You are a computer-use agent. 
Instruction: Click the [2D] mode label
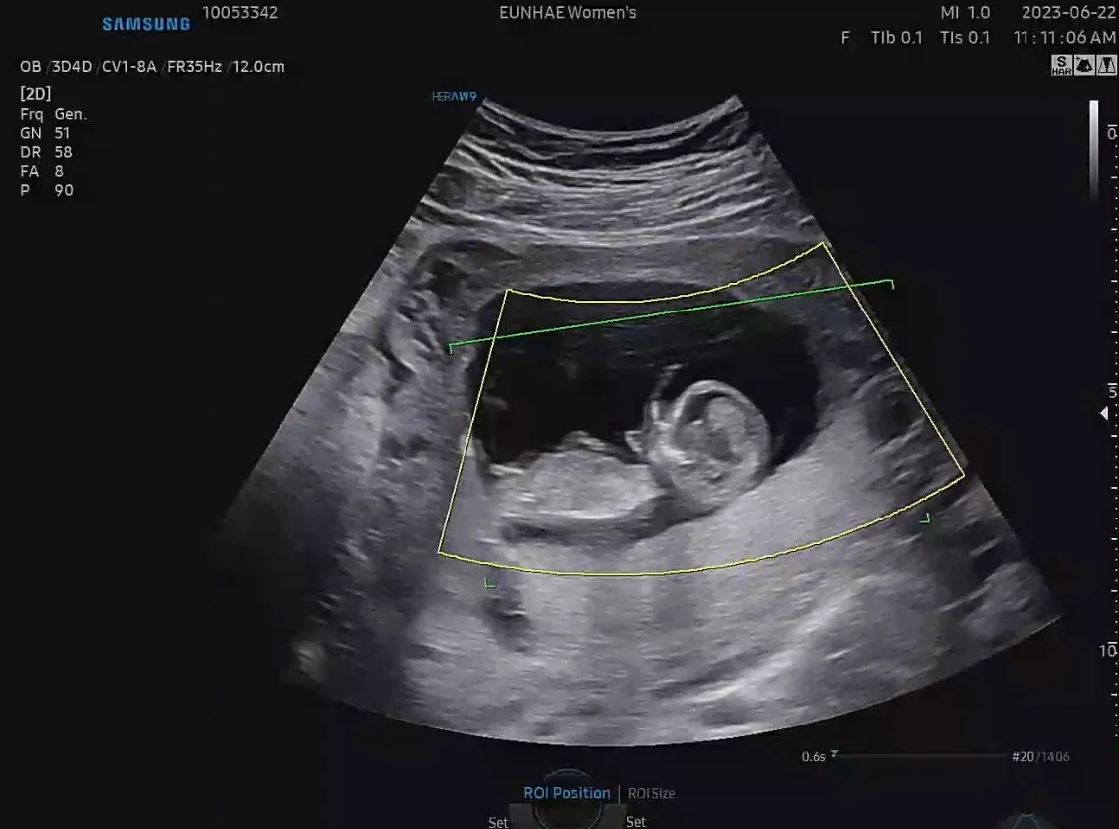click(36, 94)
